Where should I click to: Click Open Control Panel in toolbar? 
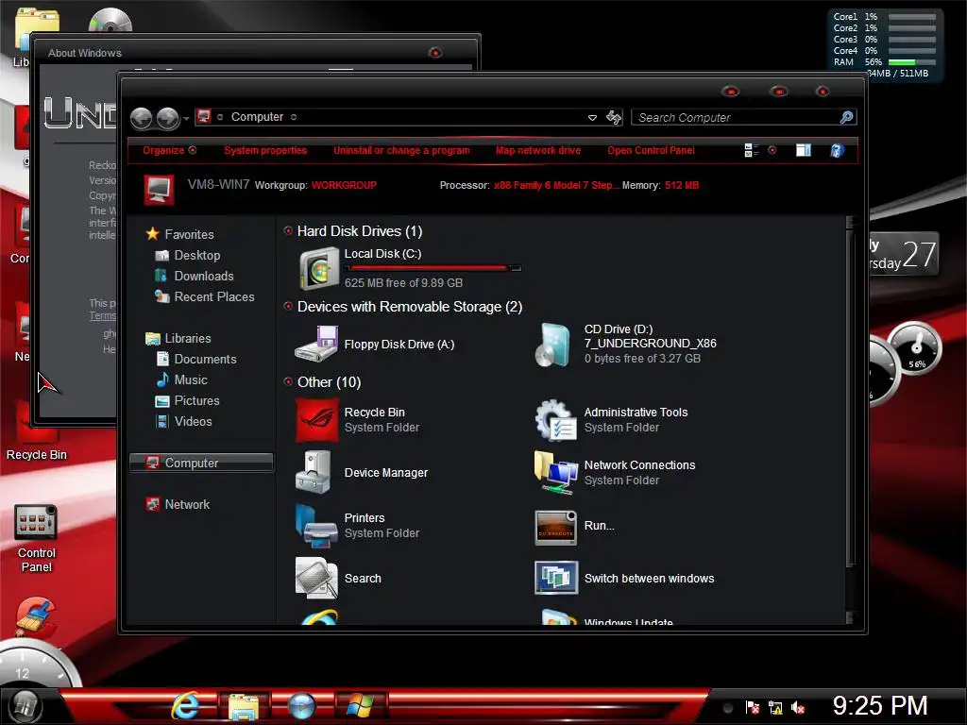(651, 150)
